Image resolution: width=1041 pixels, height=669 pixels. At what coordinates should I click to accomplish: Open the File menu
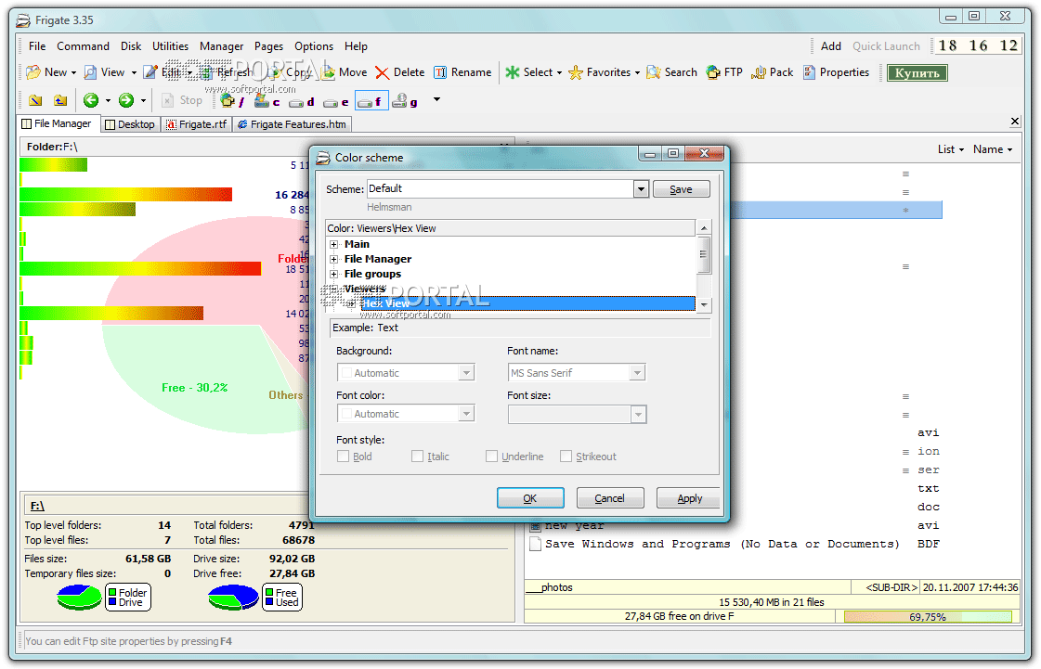pyautogui.click(x=37, y=46)
